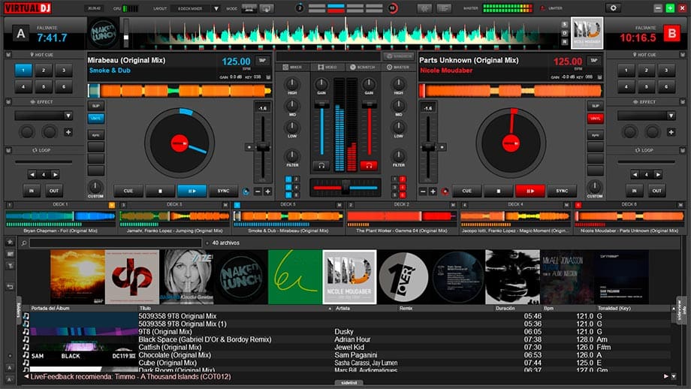Collapse the left EFFECT panel
Screen dimensions: 691x389
point(8,102)
